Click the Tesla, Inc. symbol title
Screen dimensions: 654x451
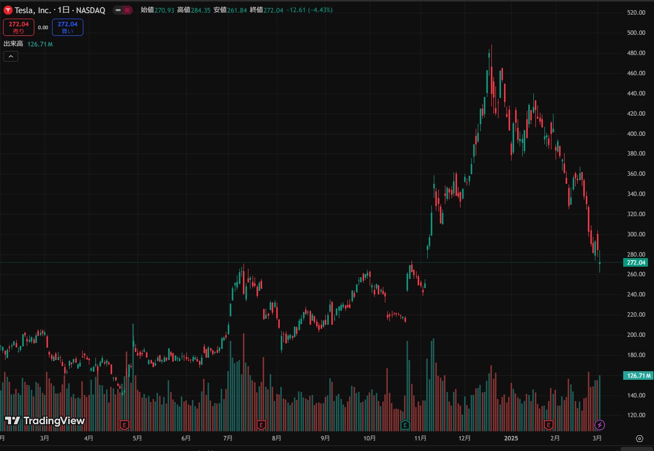click(33, 10)
